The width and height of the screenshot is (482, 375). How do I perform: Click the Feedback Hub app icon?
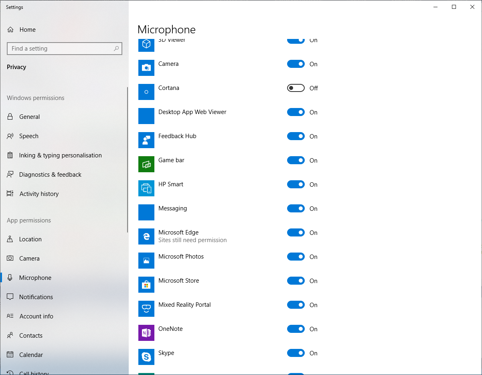146,140
